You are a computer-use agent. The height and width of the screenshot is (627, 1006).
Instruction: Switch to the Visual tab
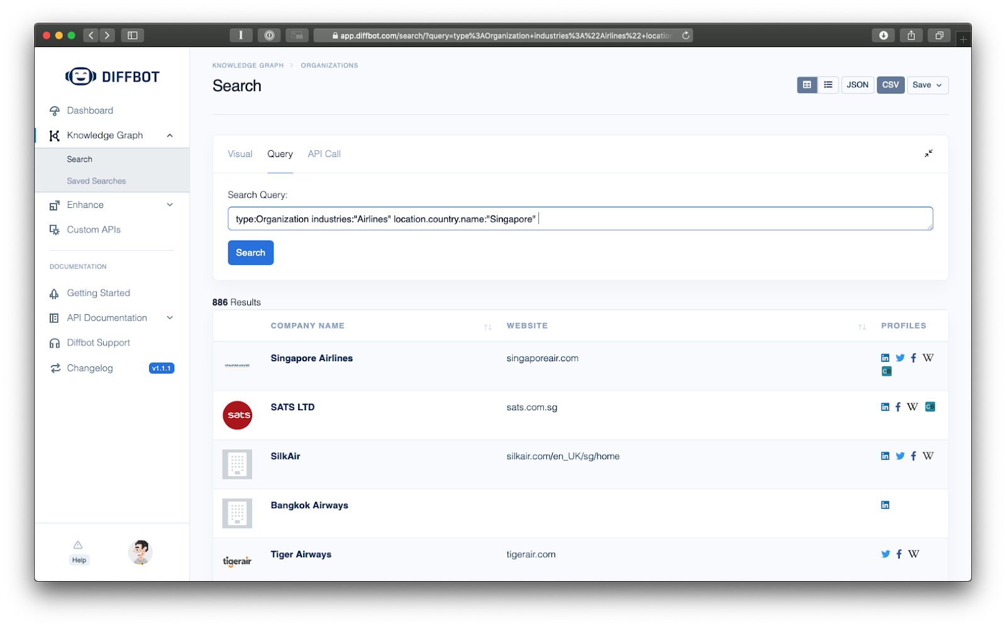tap(240, 154)
